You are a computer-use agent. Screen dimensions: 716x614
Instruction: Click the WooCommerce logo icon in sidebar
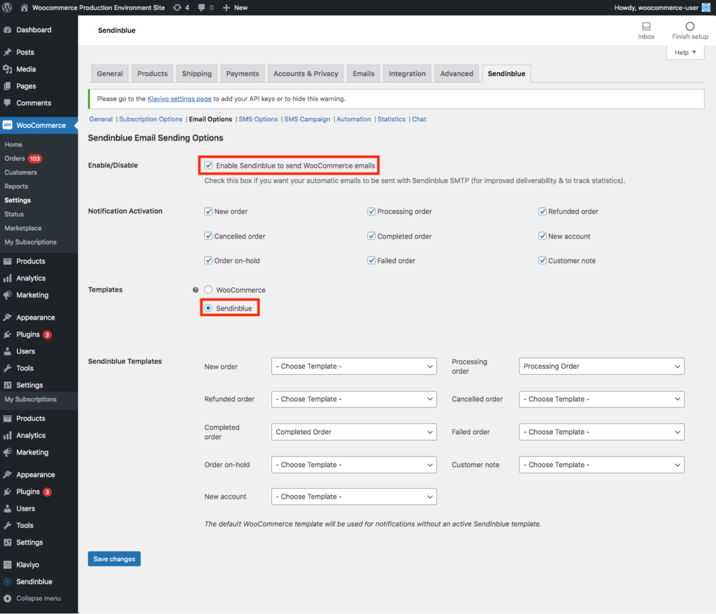click(7, 125)
